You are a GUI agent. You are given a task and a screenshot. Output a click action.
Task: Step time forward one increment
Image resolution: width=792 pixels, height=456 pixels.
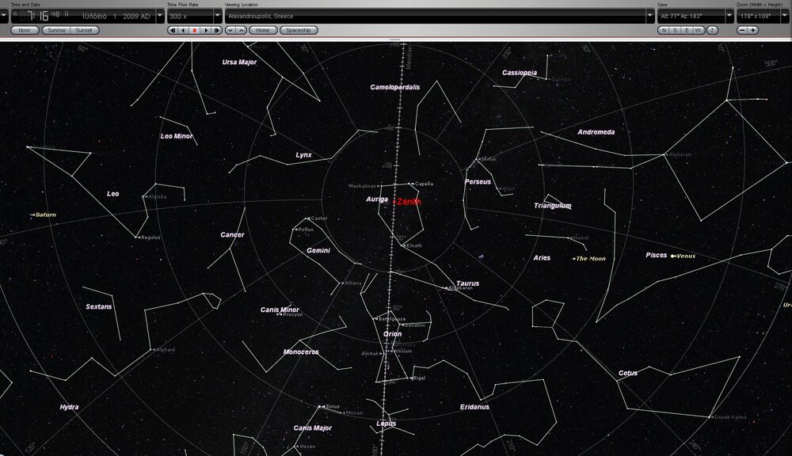[x=217, y=30]
